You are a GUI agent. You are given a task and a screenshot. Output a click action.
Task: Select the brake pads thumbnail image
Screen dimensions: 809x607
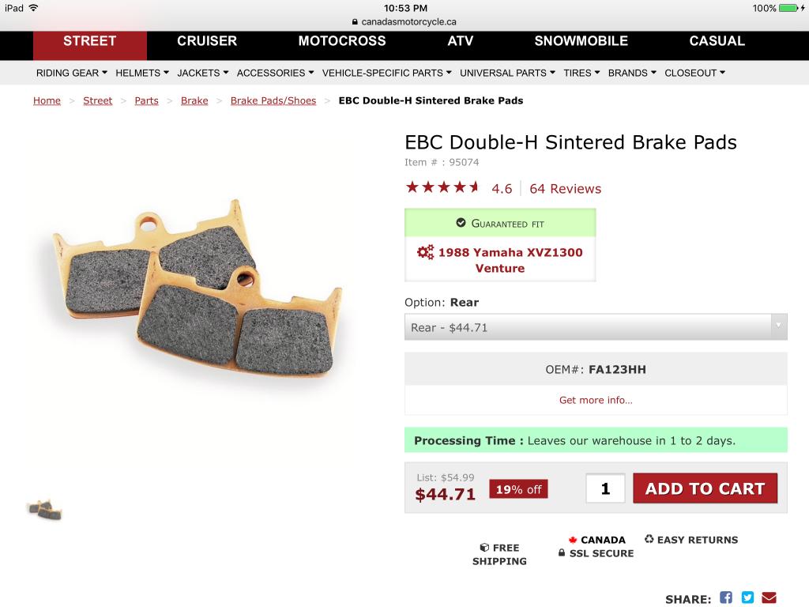45,510
